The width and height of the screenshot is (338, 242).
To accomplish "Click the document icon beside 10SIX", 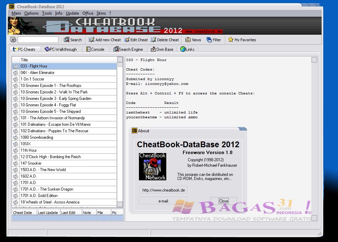I will pos(15,144).
